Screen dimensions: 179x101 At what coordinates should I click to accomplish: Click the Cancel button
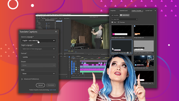click(40, 85)
